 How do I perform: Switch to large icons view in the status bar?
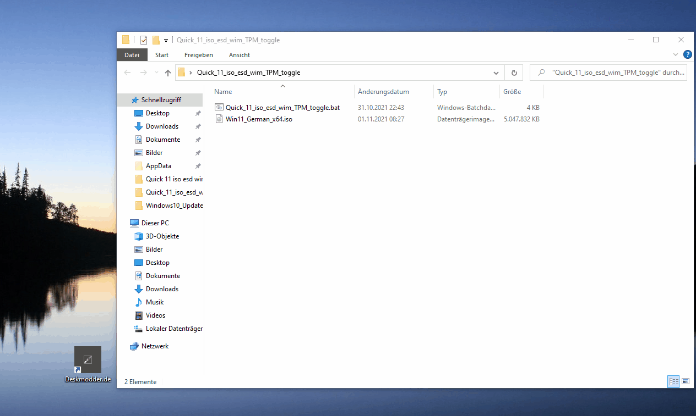tap(686, 381)
